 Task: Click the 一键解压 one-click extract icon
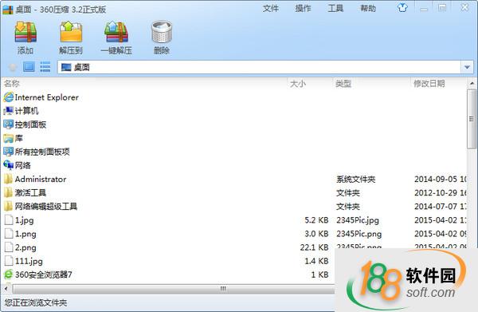point(116,32)
